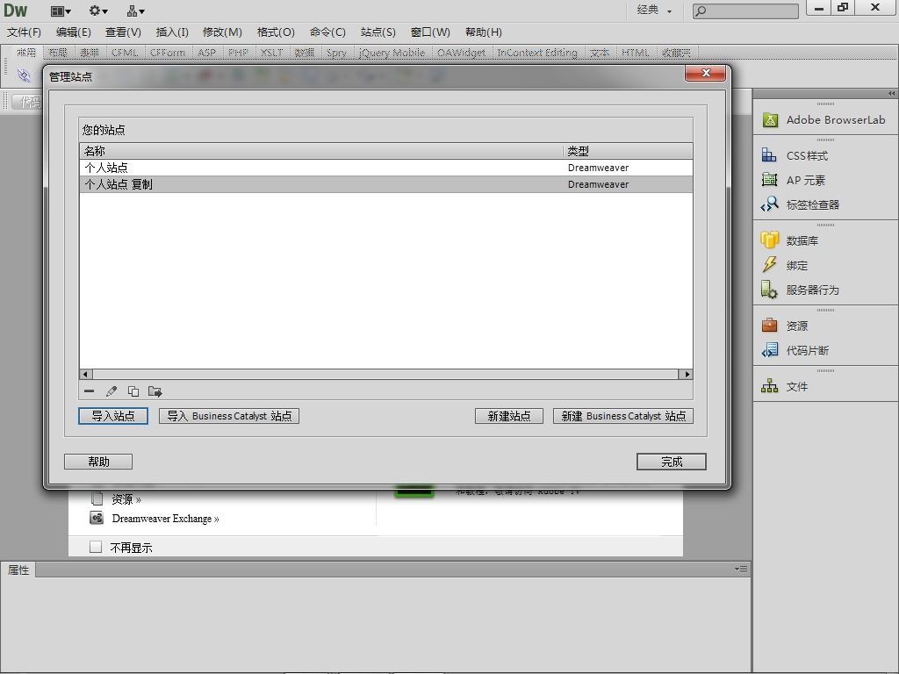Edit selected site with pencil icon
The image size is (899, 674).
[111, 391]
